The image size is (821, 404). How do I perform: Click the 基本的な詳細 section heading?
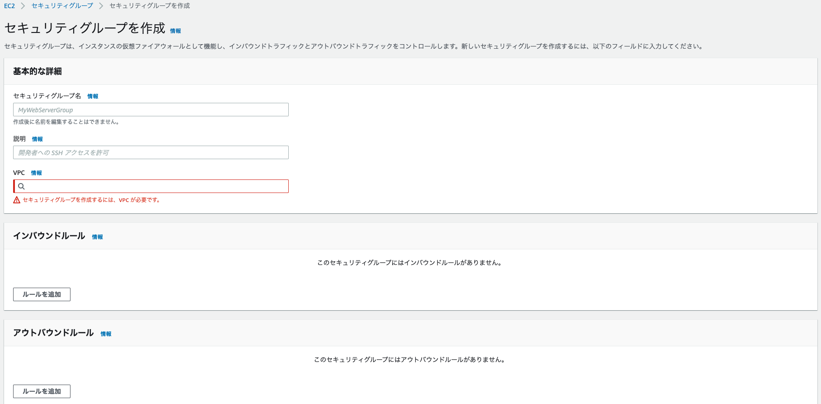tap(38, 71)
